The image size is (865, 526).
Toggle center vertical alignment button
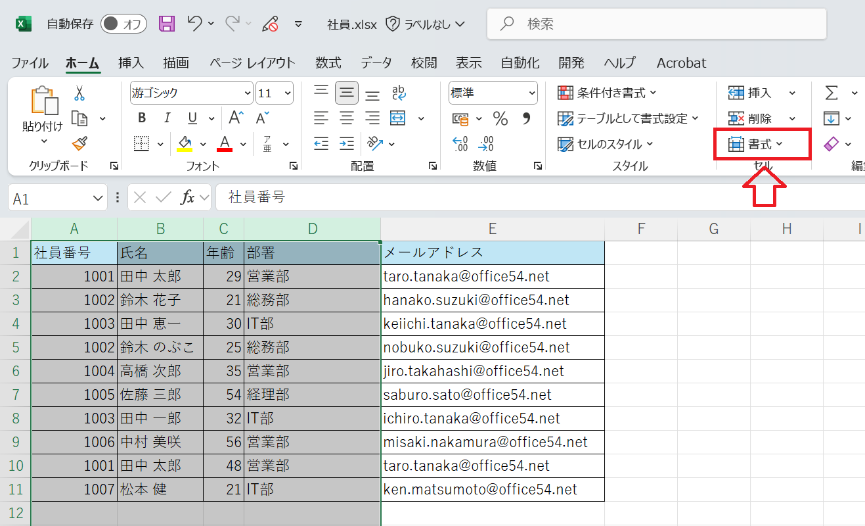click(x=346, y=93)
